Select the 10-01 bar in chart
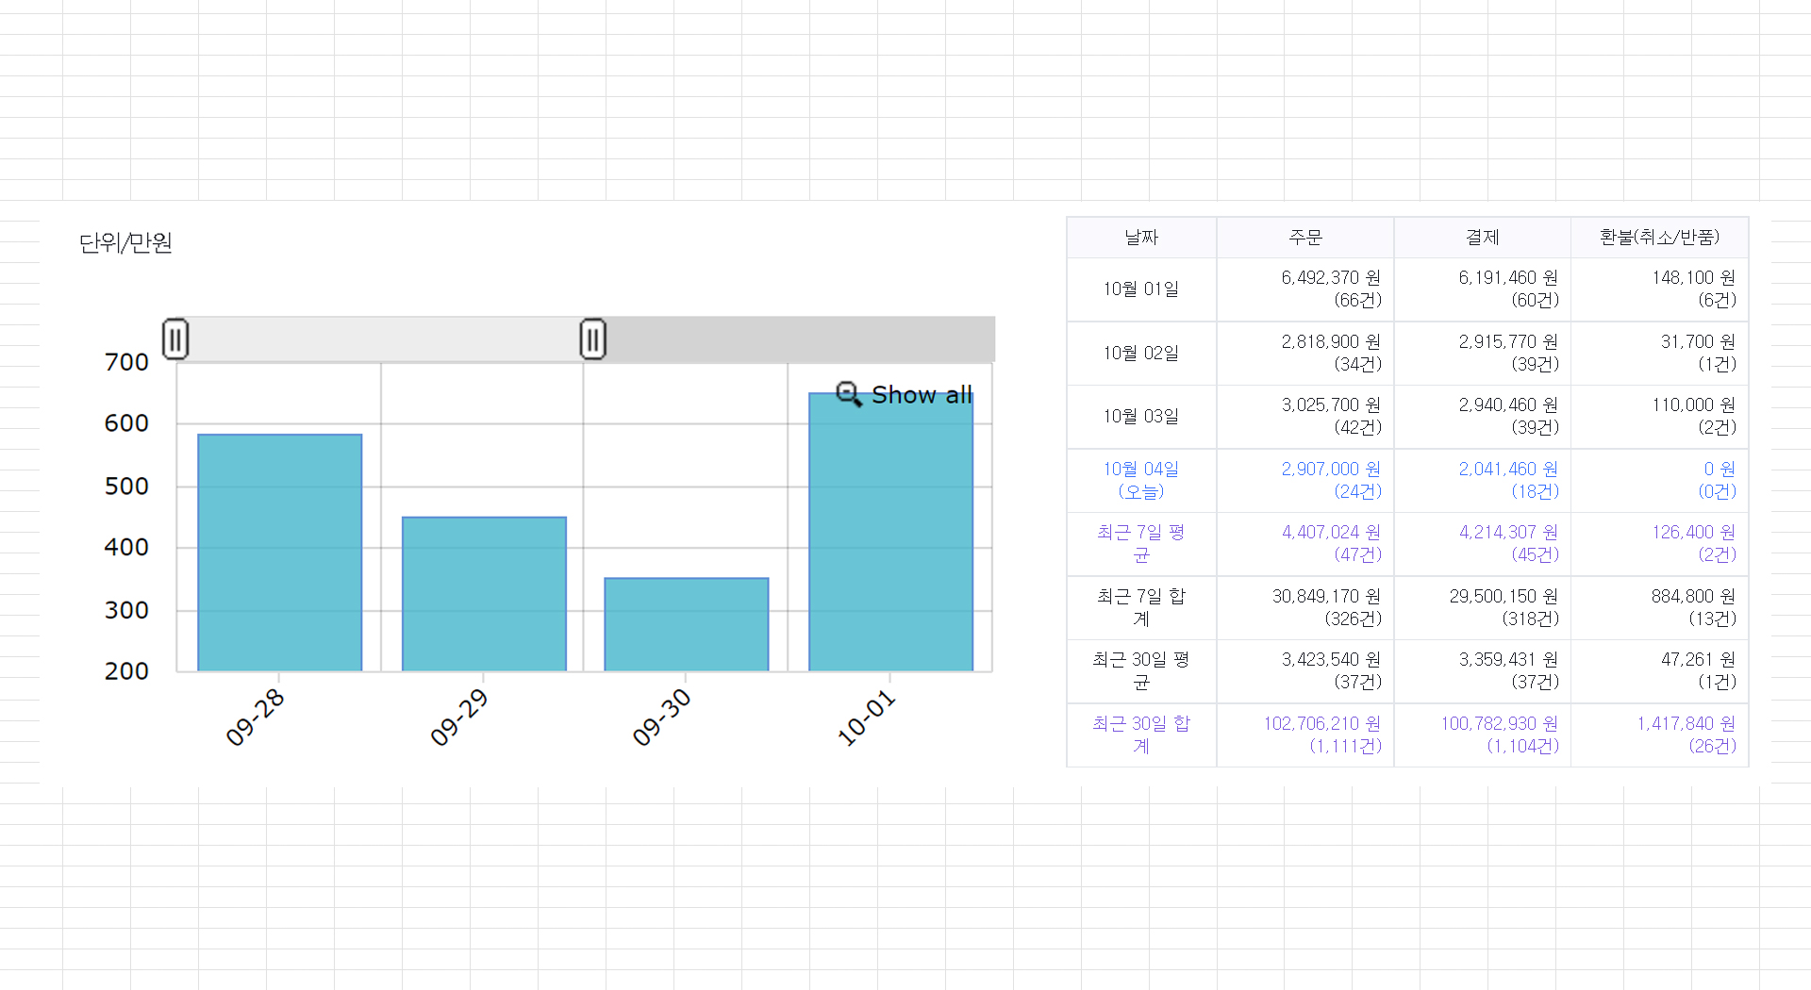Screen dimensions: 1811x990 click(890, 533)
